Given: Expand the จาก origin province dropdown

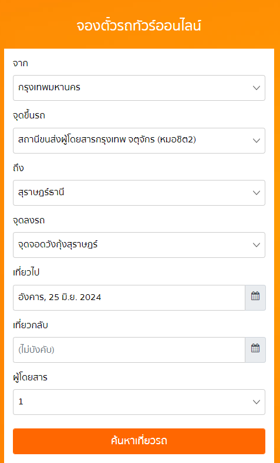Looking at the screenshot, I should [x=139, y=88].
